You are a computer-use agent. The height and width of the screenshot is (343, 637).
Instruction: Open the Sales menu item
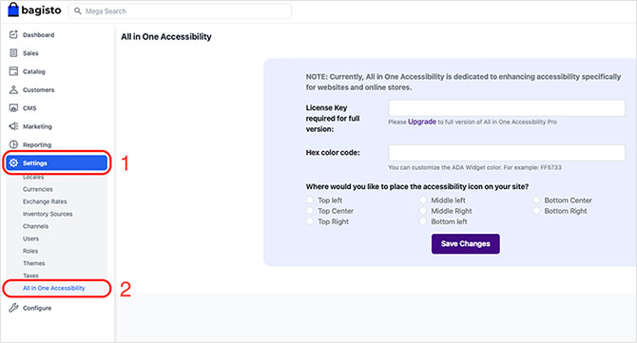tap(30, 53)
